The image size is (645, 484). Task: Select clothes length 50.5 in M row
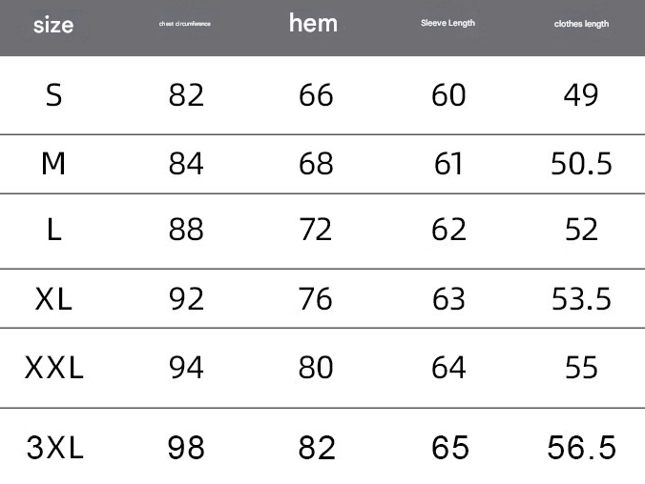coord(581,164)
